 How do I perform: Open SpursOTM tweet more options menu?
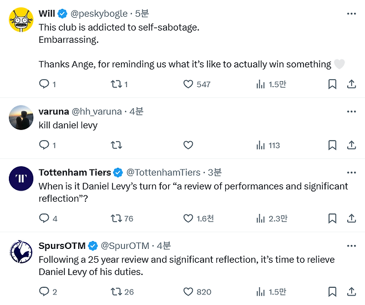(x=351, y=246)
